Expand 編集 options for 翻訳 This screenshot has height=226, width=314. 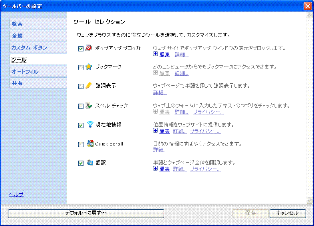tap(156, 169)
